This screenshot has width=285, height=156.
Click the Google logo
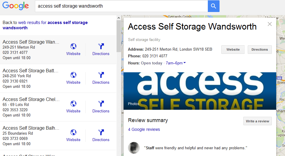tap(16, 6)
